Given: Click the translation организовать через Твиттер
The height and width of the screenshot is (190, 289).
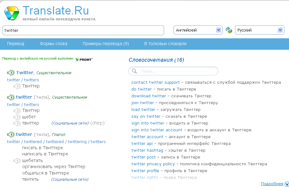Looking at the screenshot, I should click(x=54, y=167).
